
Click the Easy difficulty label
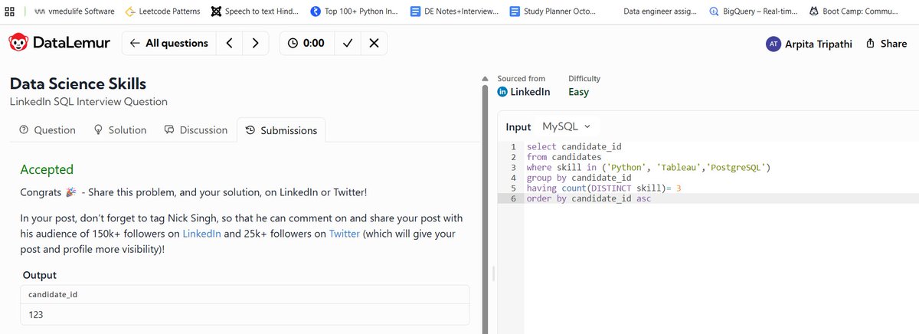(579, 92)
